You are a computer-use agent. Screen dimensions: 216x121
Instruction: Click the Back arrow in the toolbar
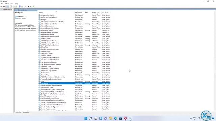(x=1, y=6)
